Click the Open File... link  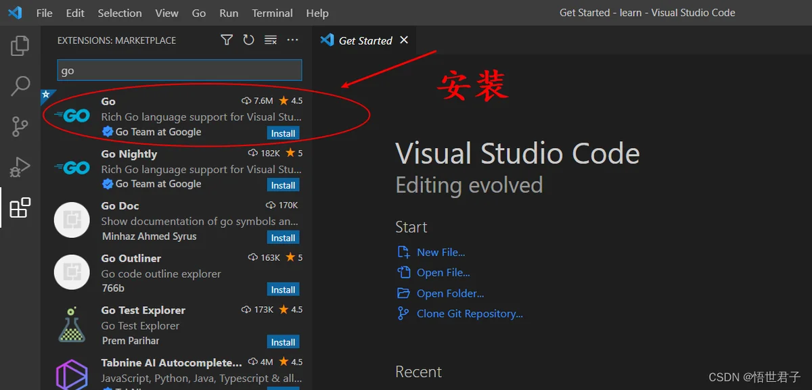click(x=443, y=272)
